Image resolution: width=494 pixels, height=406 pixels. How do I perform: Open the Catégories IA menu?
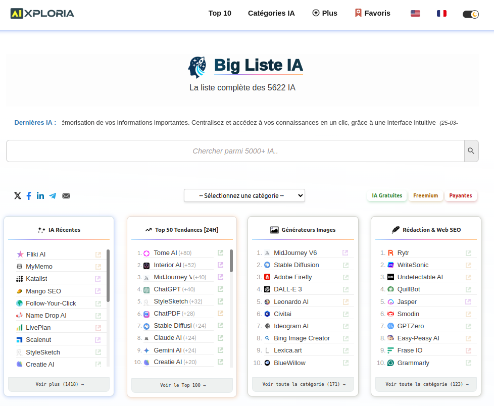coord(271,13)
